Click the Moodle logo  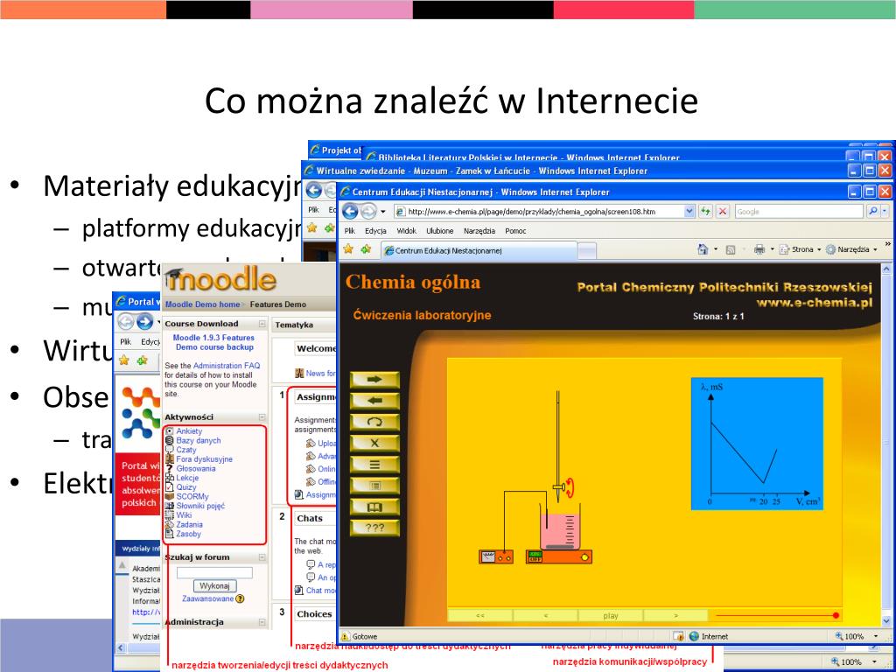coord(220,279)
